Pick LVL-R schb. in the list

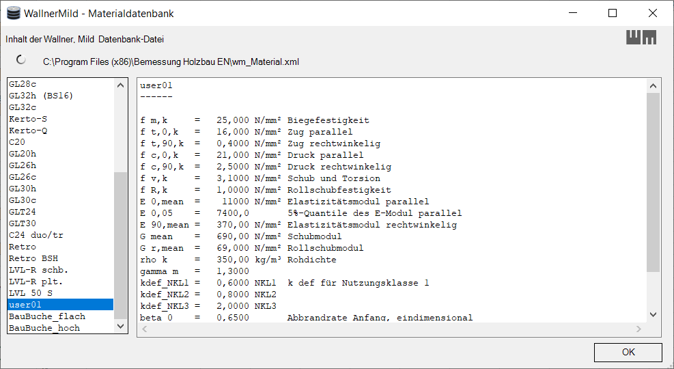(61, 270)
